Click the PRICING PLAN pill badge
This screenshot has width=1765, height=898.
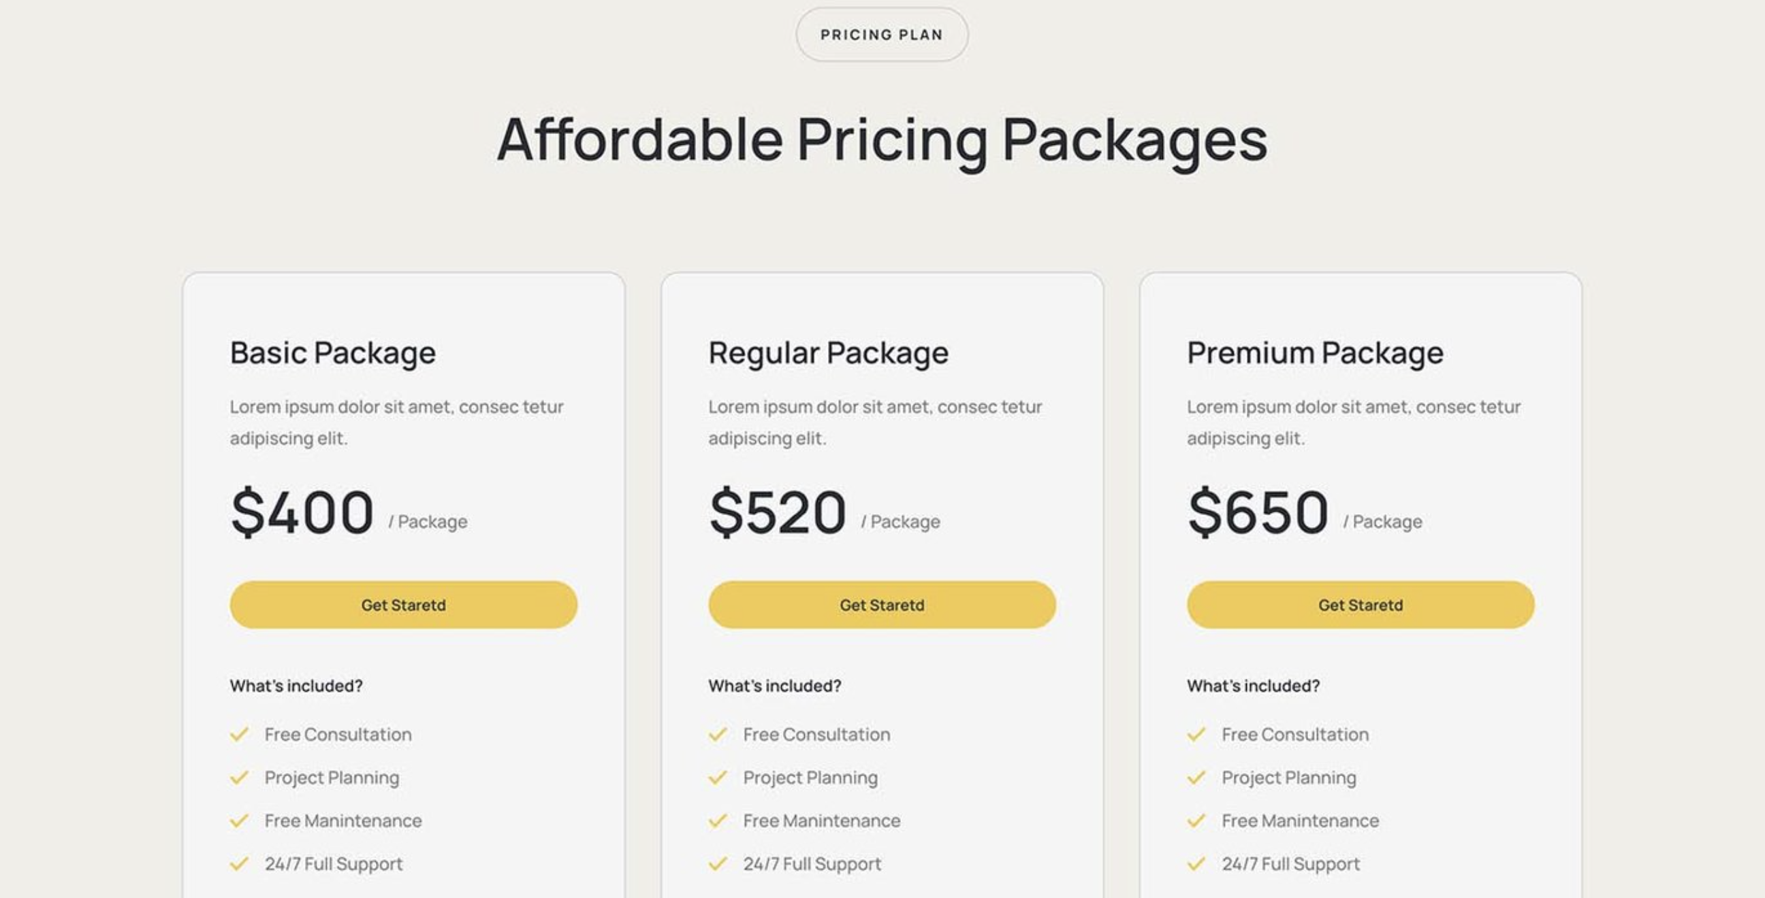(x=882, y=35)
